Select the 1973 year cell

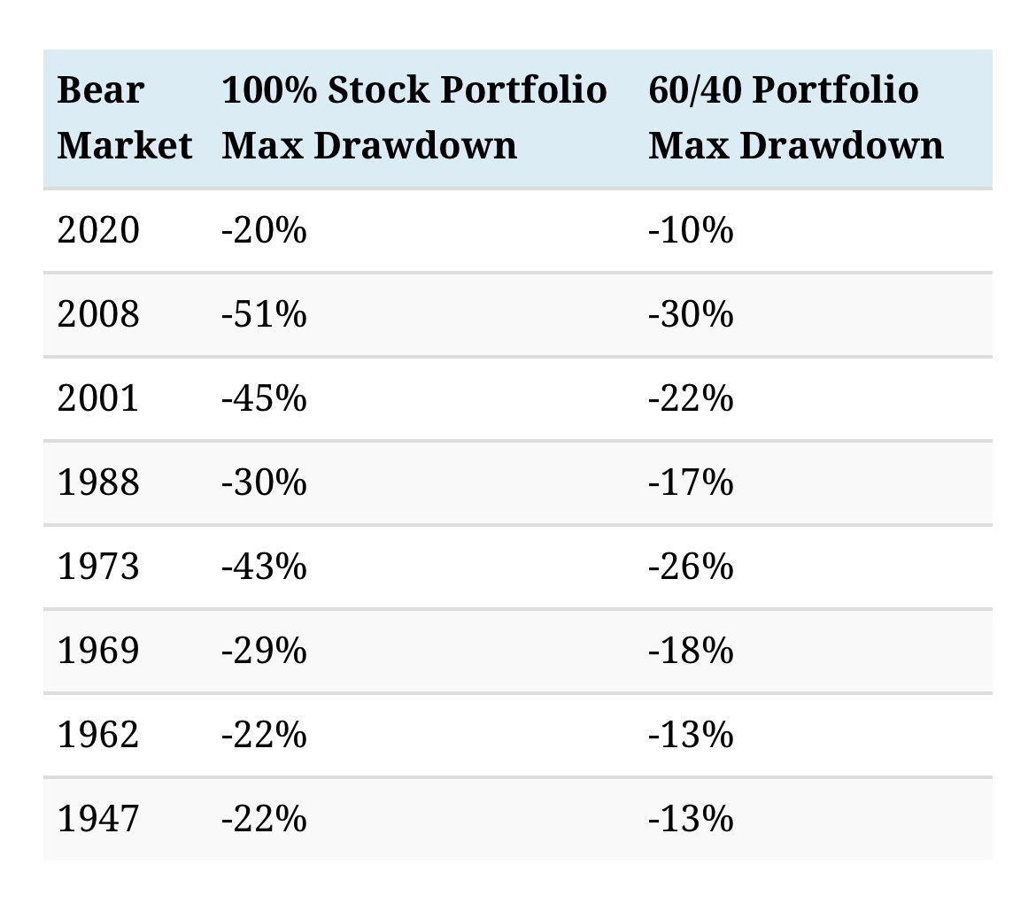point(98,567)
